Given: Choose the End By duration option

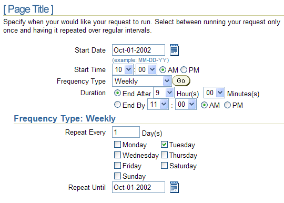Looking at the screenshot, I should 117,105.
